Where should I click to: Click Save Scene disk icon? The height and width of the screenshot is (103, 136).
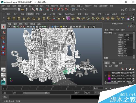(x=26, y=9)
